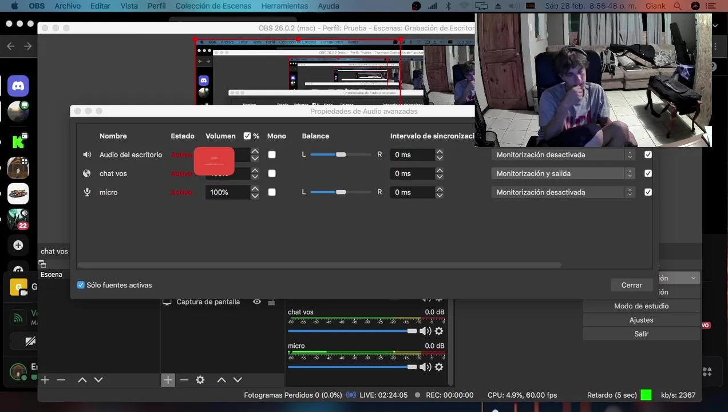The width and height of the screenshot is (728, 412).
Task: Open the Editar menu
Action: tap(100, 6)
